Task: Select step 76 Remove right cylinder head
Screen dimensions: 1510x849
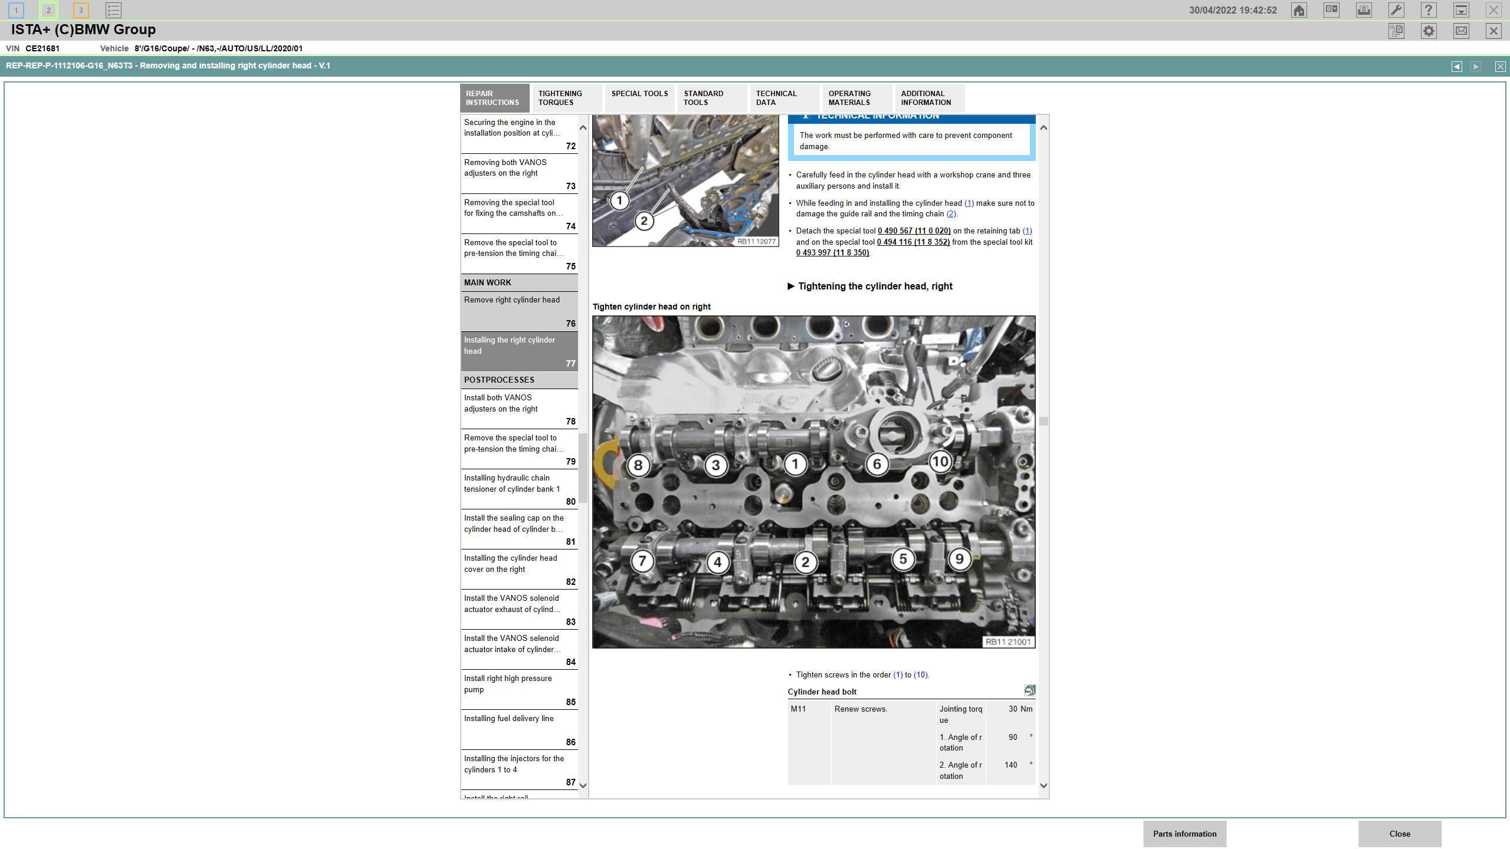Action: tap(519, 311)
